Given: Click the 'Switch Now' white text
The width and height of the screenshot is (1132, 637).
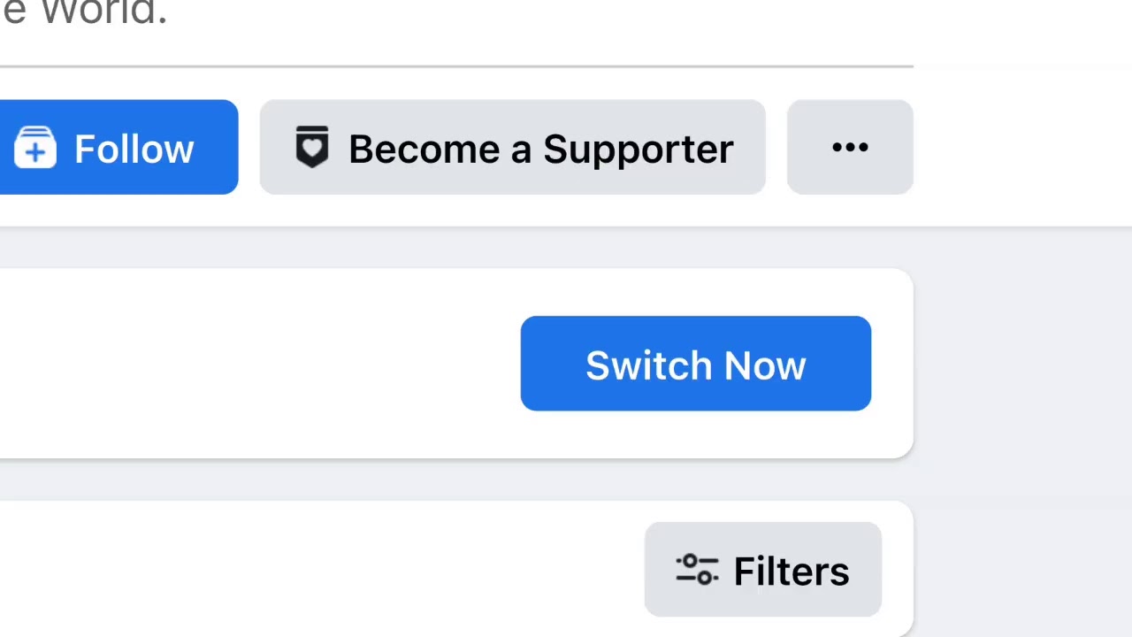Looking at the screenshot, I should point(696,365).
